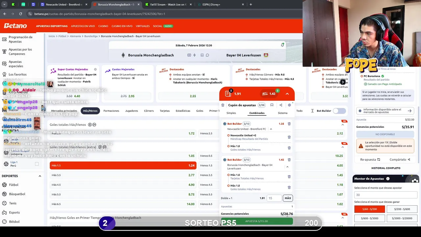Click the Mentor de Apuestas amount field
The height and width of the screenshot is (237, 421).
coord(385,195)
